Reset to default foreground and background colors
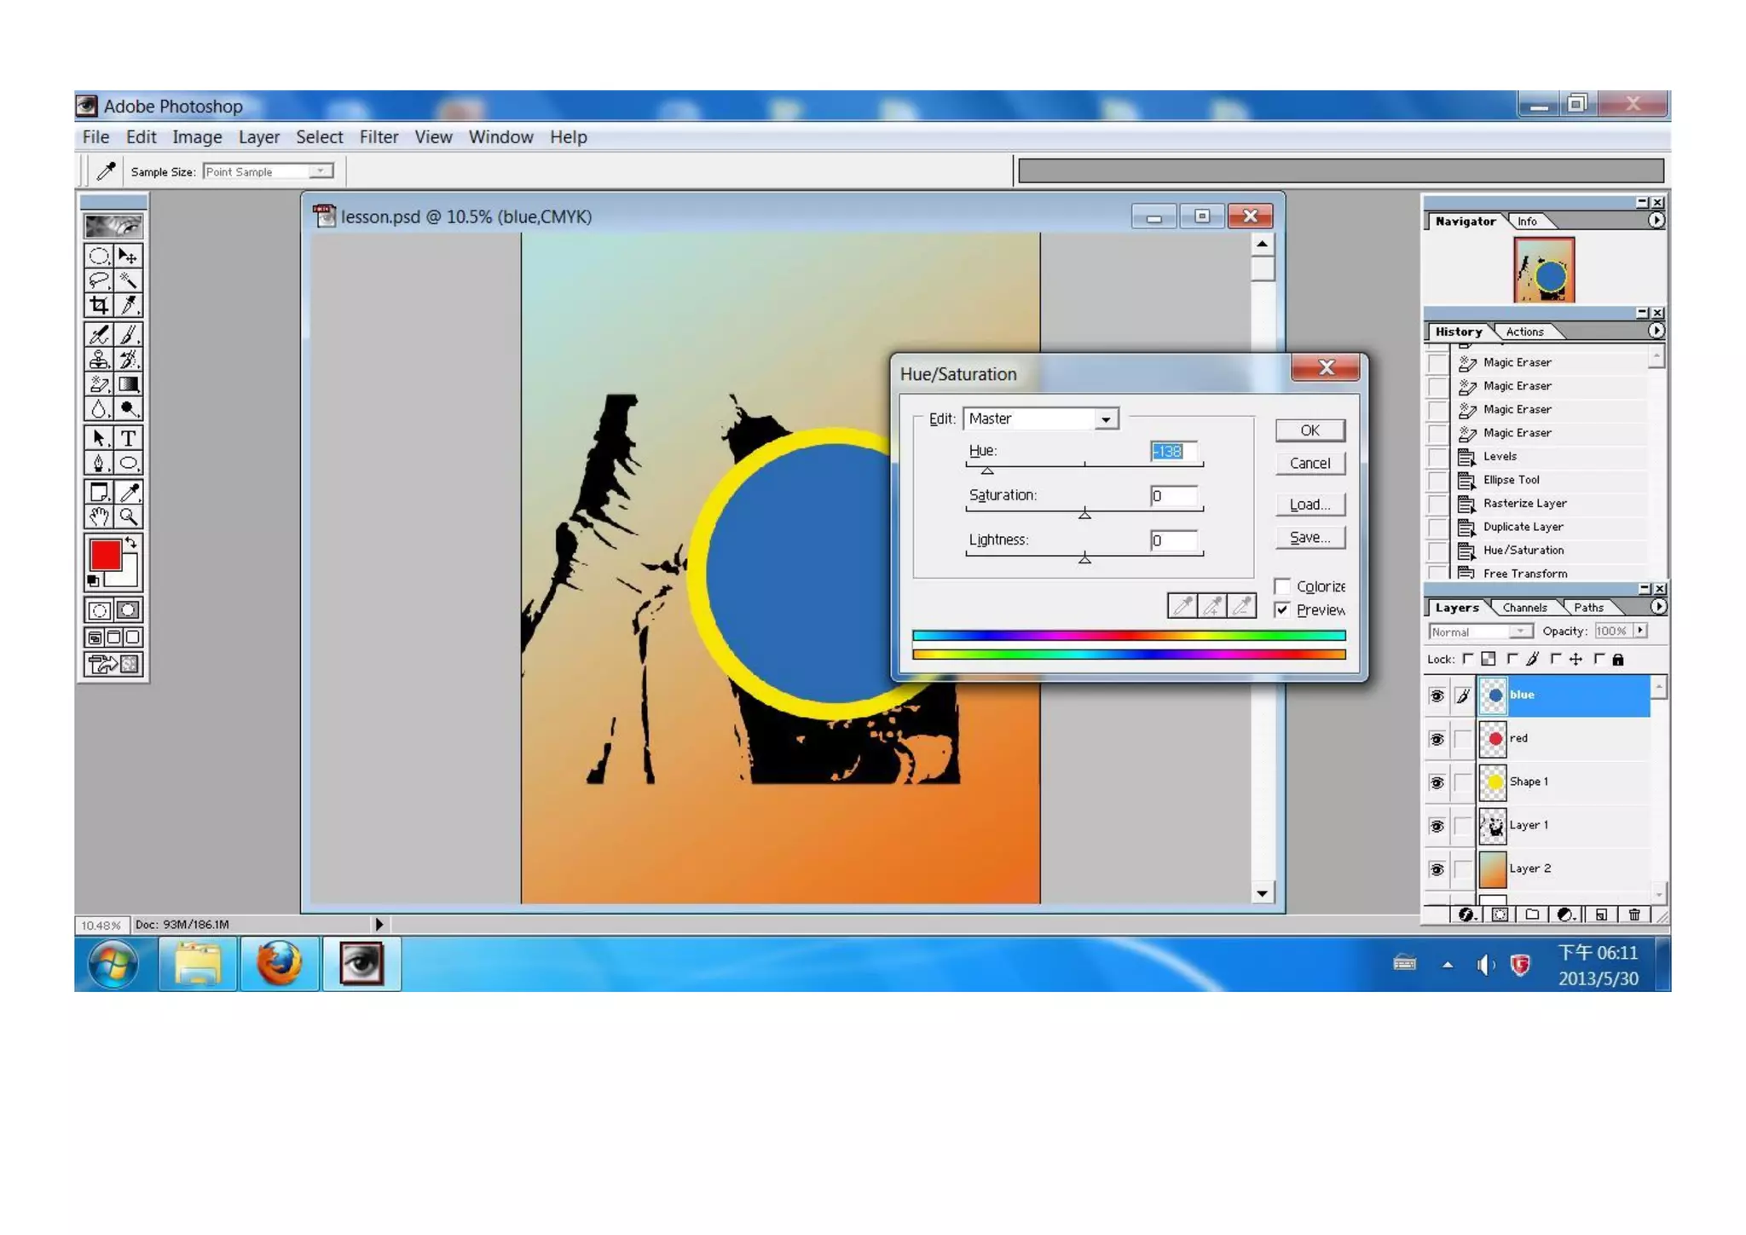This screenshot has height=1235, width=1746. (93, 581)
